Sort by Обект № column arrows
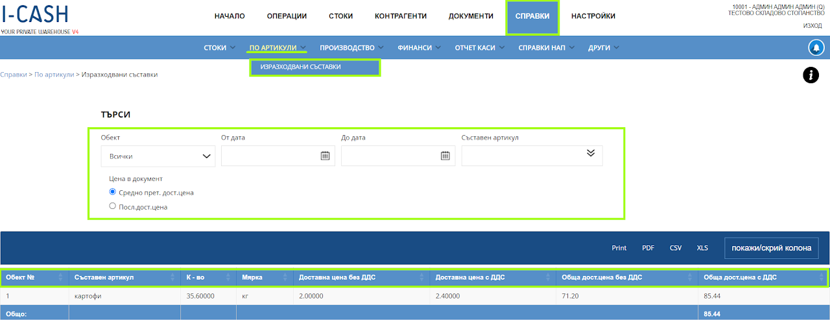 click(x=62, y=278)
